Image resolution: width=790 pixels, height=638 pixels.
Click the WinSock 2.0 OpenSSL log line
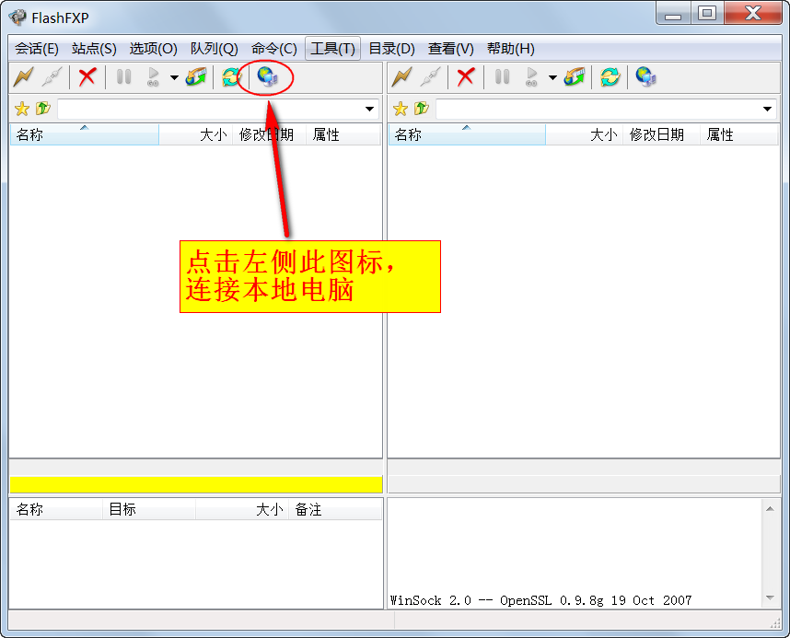[x=540, y=600]
